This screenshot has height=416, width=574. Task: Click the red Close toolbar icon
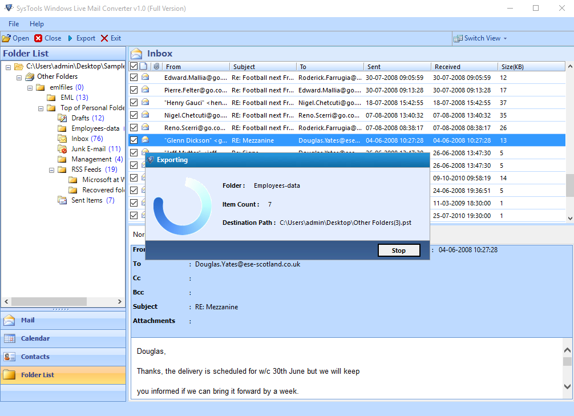point(38,38)
